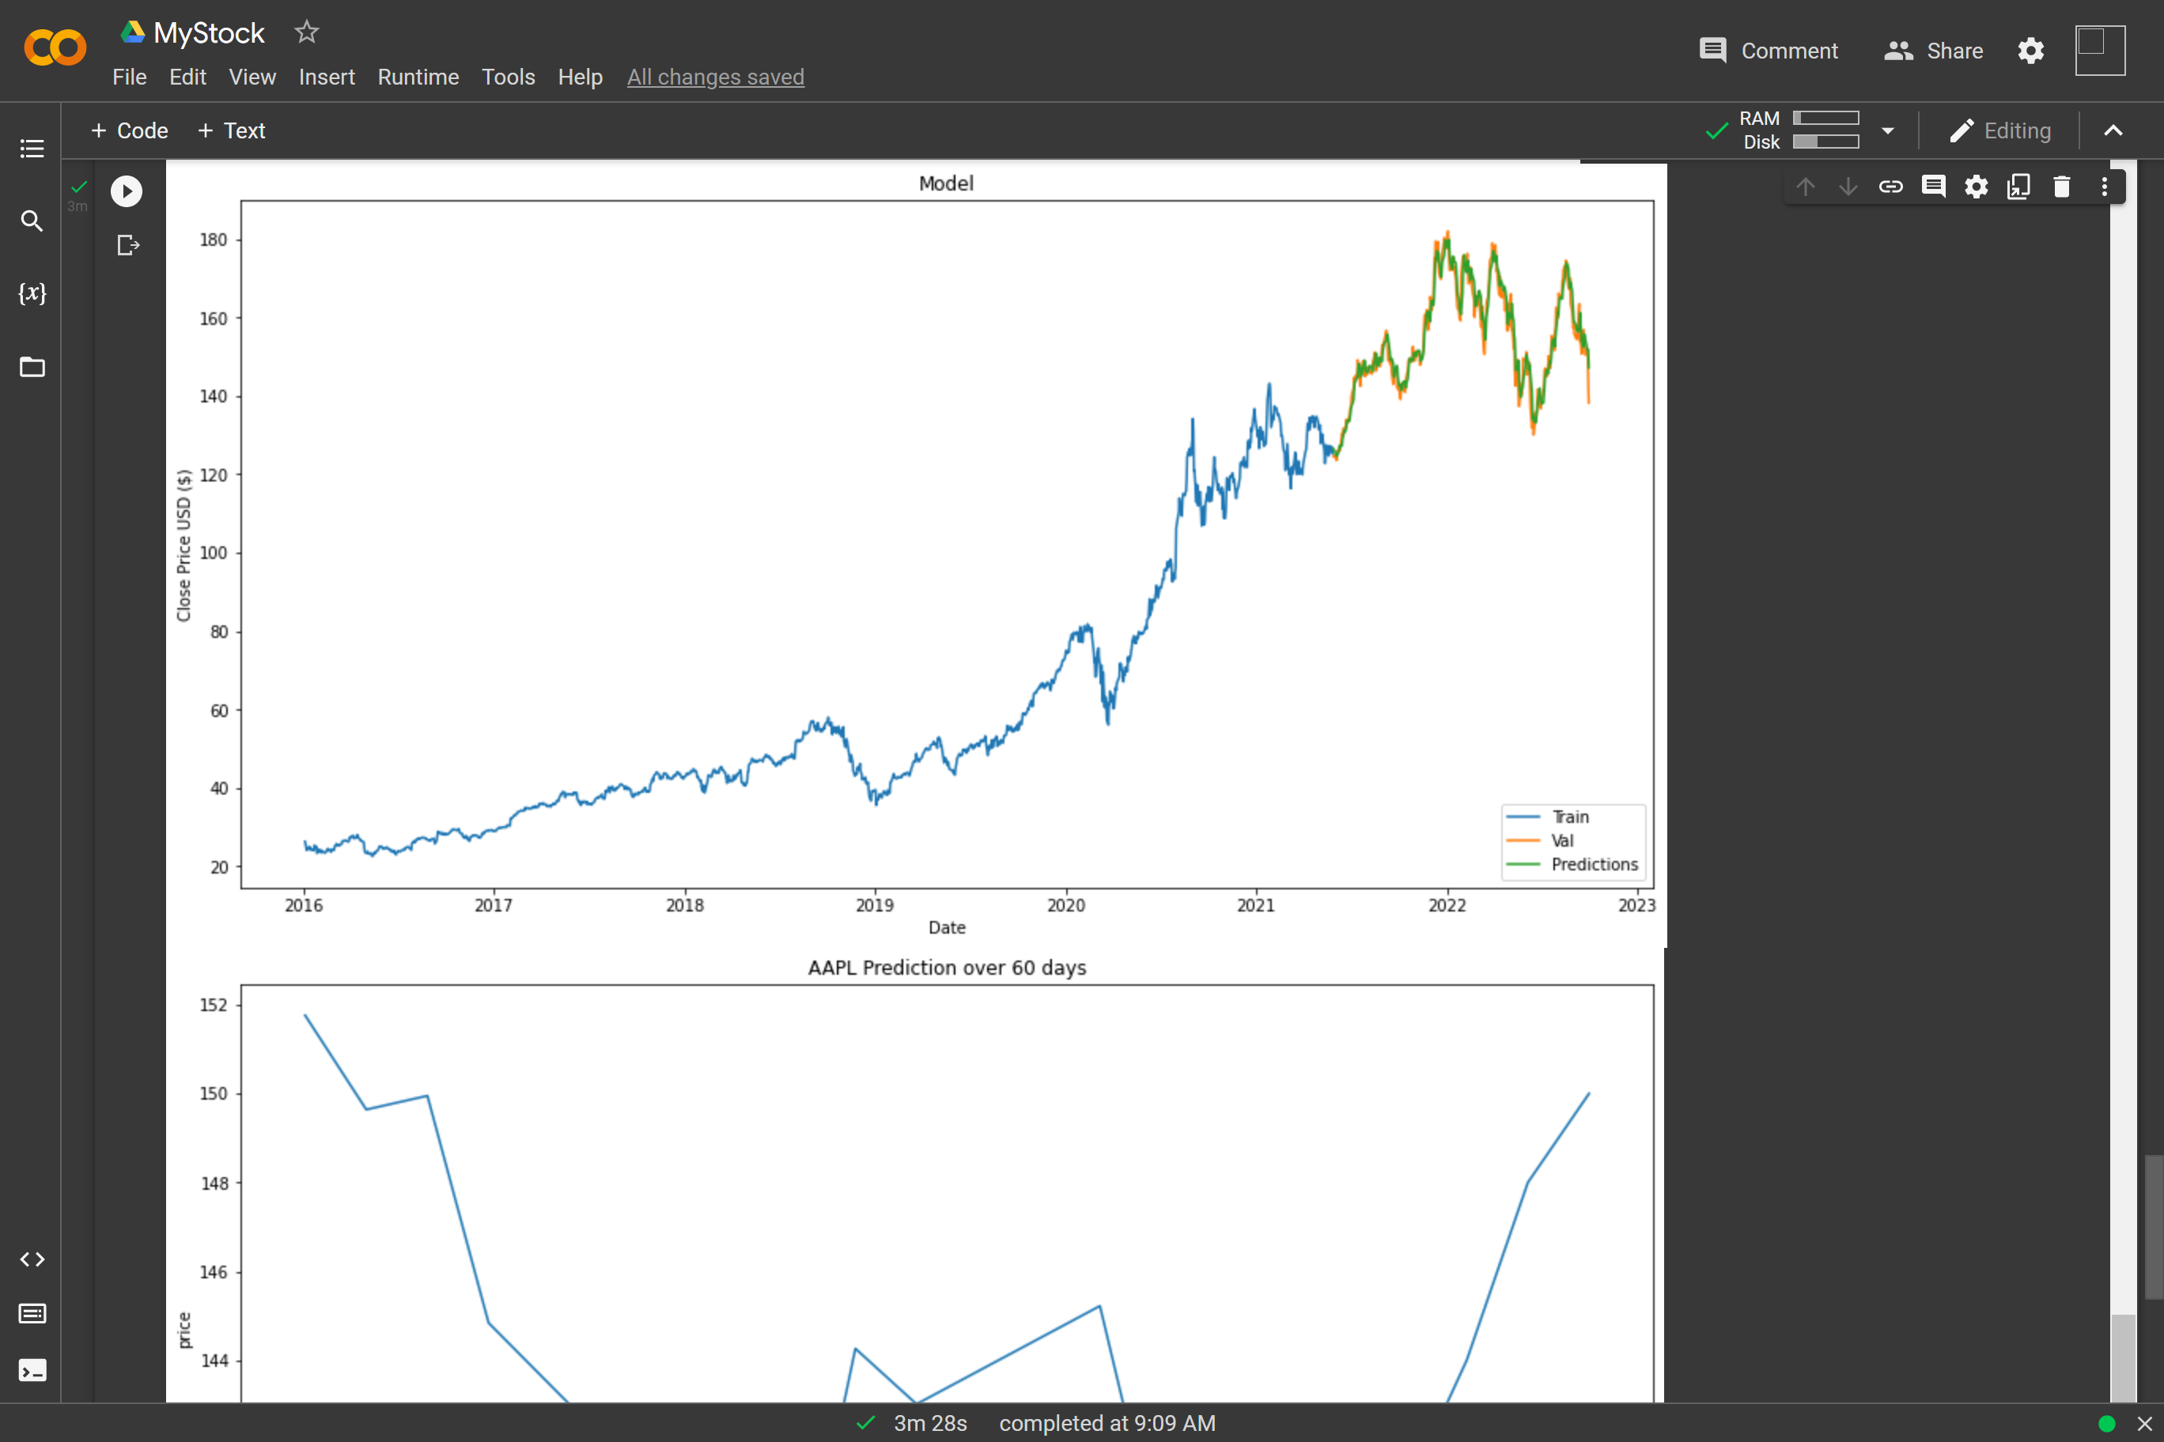Collapse the header with chevron arrow

[x=2113, y=130]
